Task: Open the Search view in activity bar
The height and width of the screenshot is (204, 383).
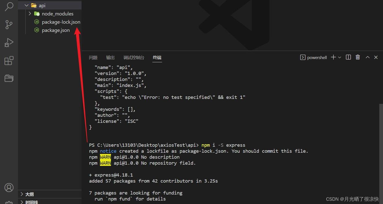Action: 9,6
